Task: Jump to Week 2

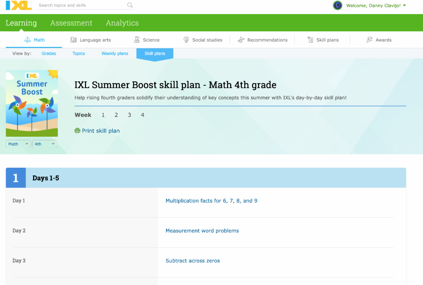Action: 116,115
